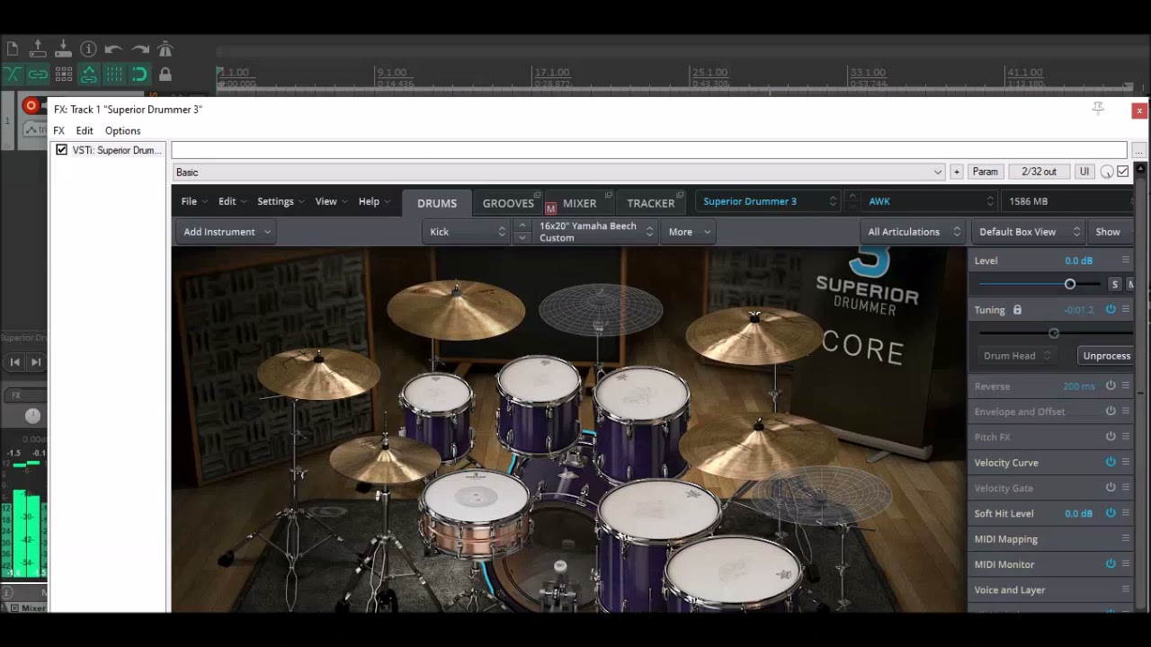Open the File menu in Superior Drummer
The width and height of the screenshot is (1151, 647).
(x=193, y=201)
